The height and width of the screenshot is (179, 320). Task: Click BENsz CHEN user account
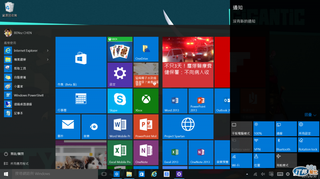tap(18, 33)
